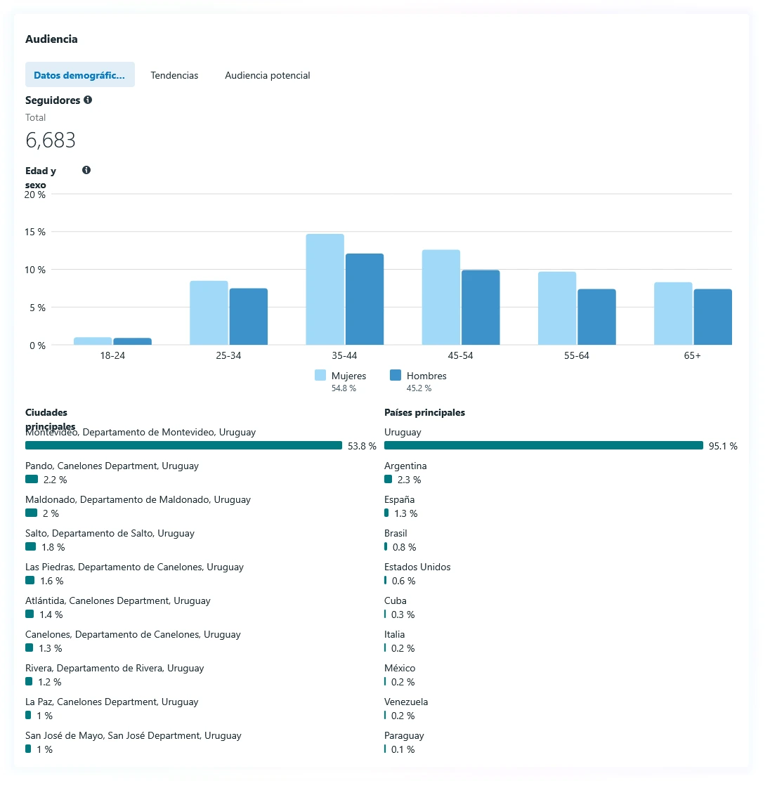Click the info icon beside Edad y sexo
Image resolution: width=777 pixels, height=795 pixels.
coord(86,170)
